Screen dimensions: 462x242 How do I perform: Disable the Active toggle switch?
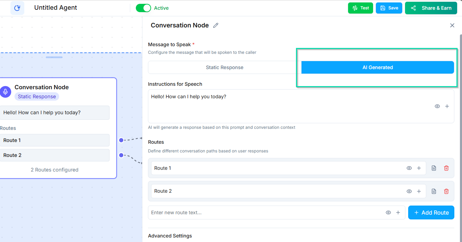click(x=143, y=8)
